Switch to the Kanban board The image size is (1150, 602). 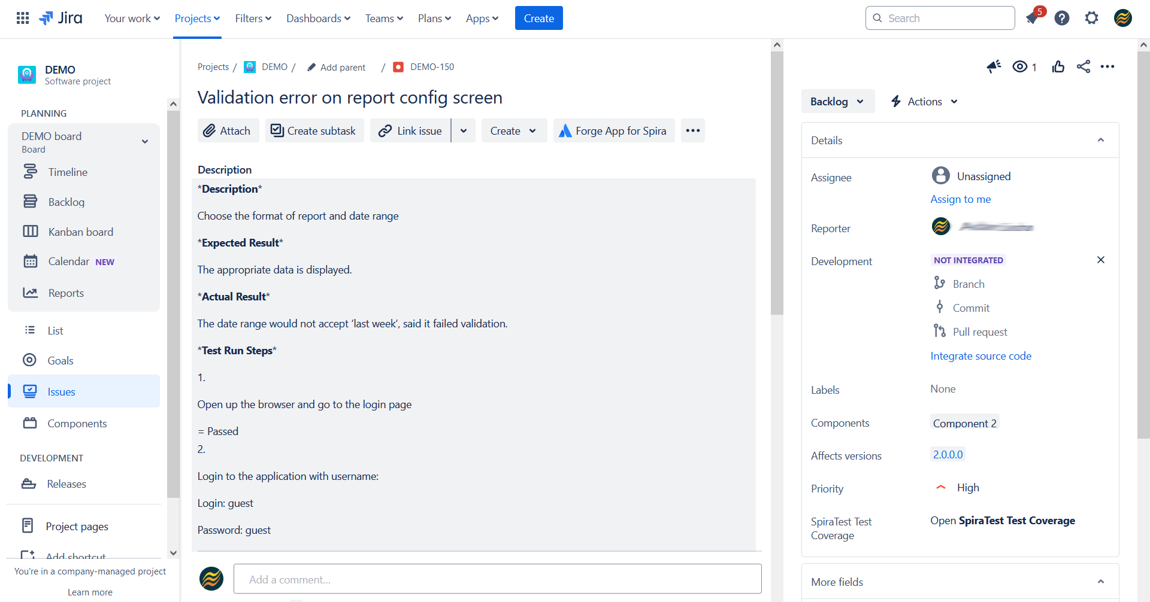[x=80, y=232]
